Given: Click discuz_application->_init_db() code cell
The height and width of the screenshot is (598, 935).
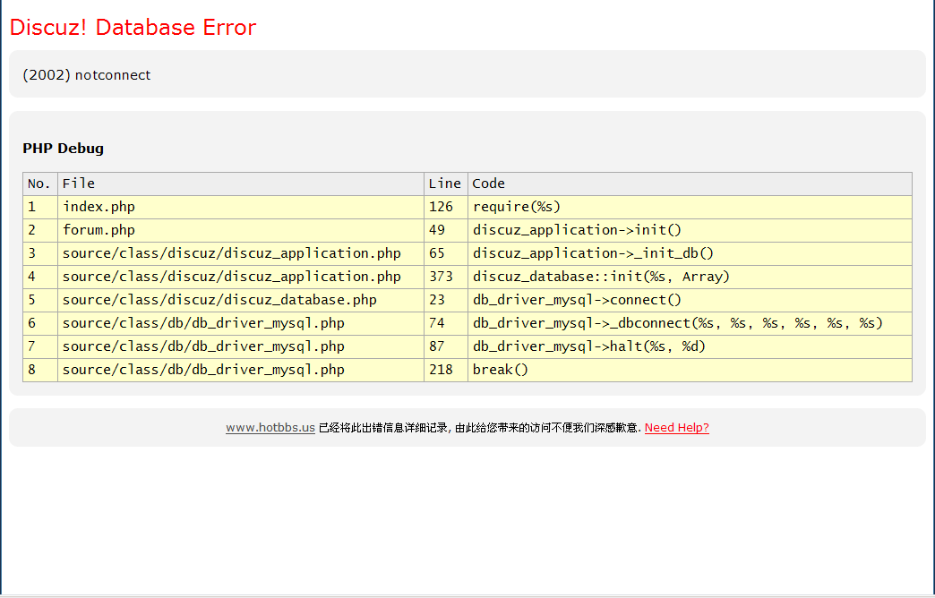Looking at the screenshot, I should 690,253.
